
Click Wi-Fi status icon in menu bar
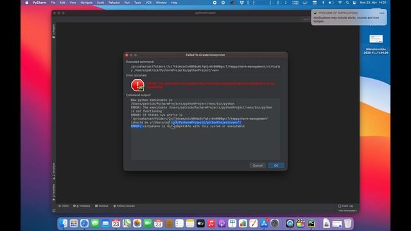click(x=340, y=3)
